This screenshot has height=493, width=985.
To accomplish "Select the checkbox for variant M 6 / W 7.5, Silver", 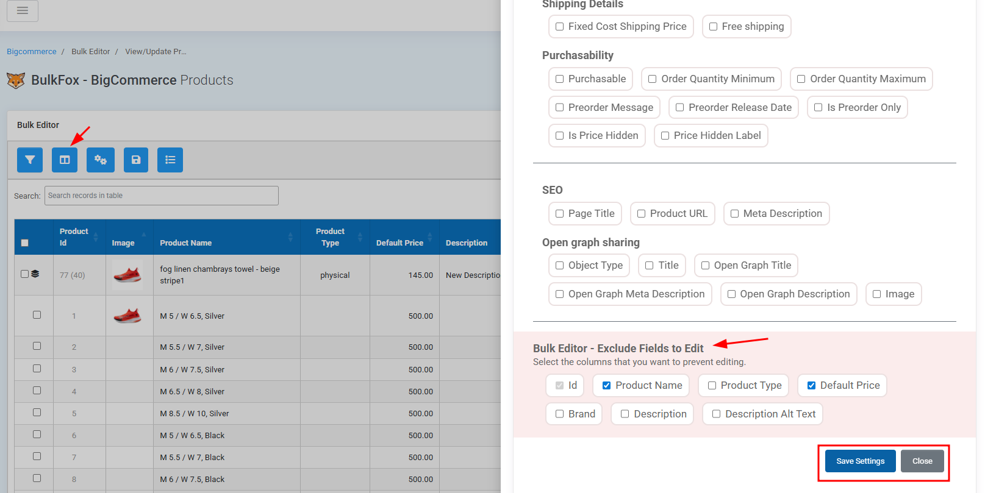I will point(37,369).
